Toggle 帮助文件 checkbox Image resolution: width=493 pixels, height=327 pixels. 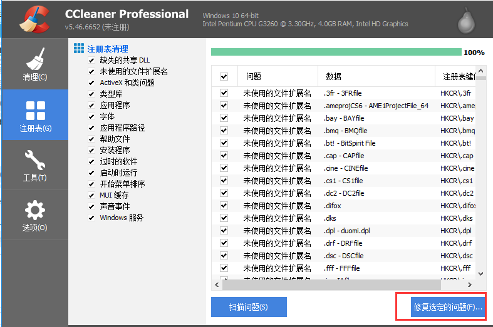pyautogui.click(x=91, y=139)
